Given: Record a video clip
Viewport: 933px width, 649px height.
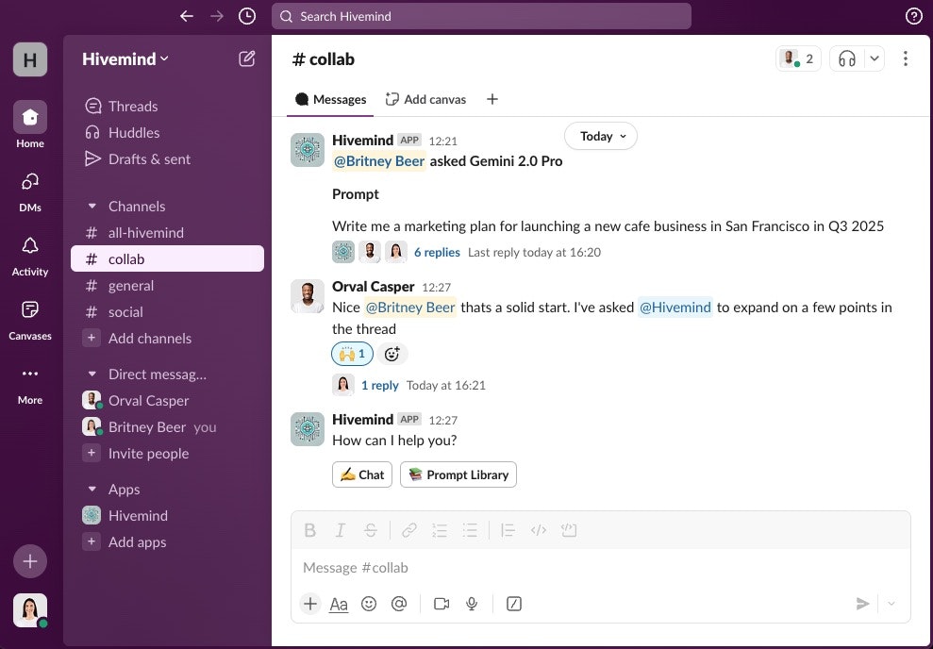Looking at the screenshot, I should (441, 604).
